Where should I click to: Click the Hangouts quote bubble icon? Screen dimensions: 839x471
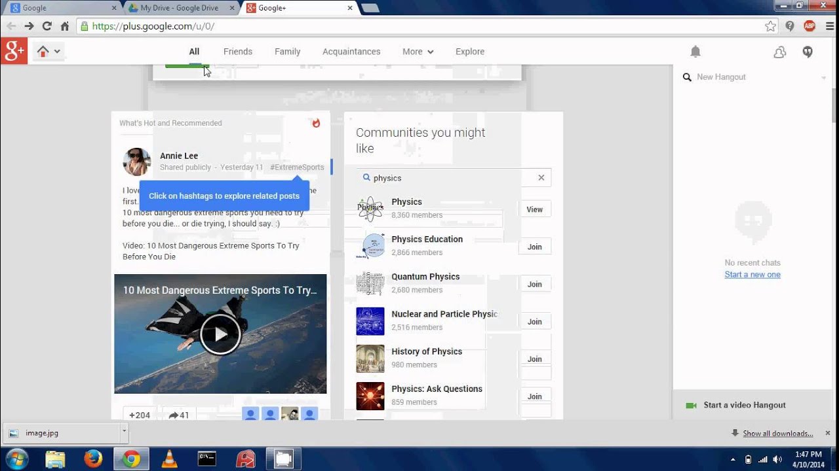click(x=808, y=52)
